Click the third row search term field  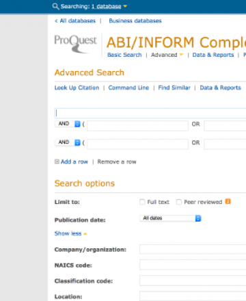[137, 144]
